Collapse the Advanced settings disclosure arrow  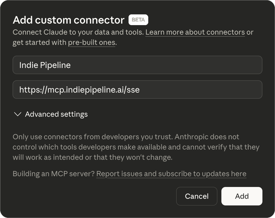coord(17,114)
